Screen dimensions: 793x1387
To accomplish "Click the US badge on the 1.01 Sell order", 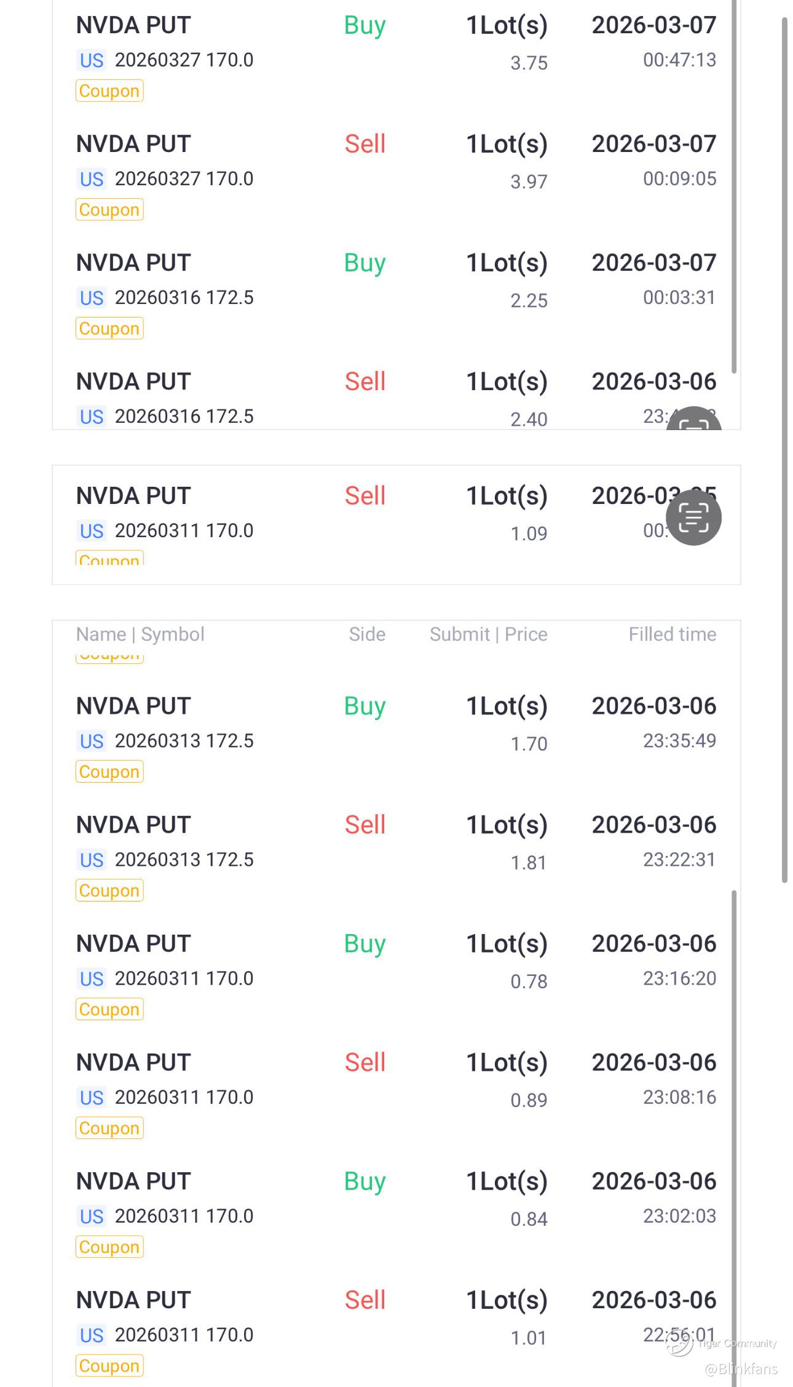I will click(x=92, y=1336).
